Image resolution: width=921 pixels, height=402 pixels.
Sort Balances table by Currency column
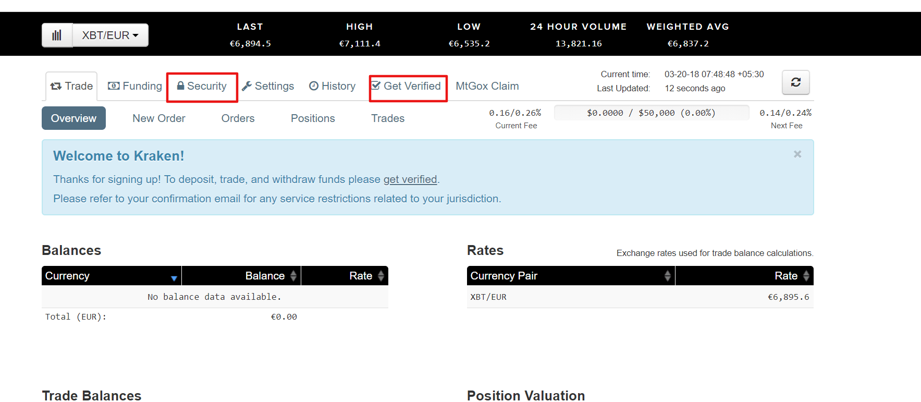pyautogui.click(x=112, y=276)
